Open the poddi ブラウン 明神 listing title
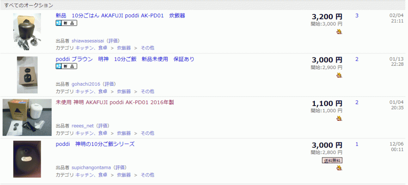This screenshot has width=408, height=185. tap(125, 59)
